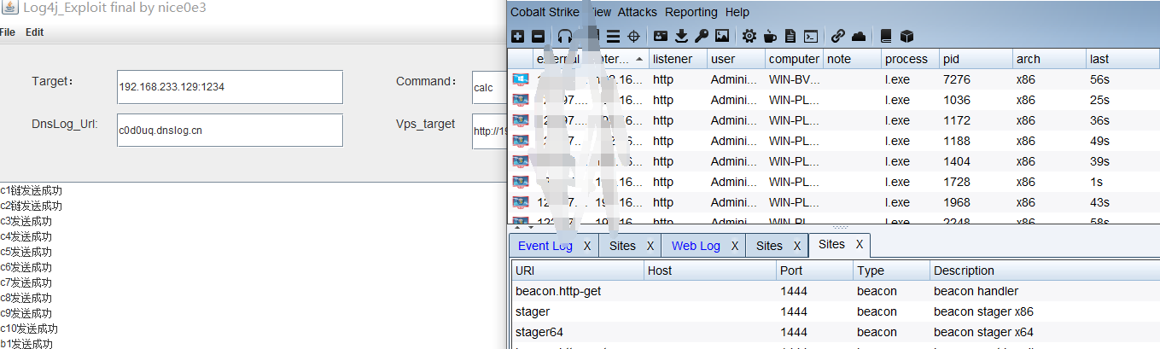Sort sites by Description column header
The height and width of the screenshot is (349, 1160).
coord(1045,270)
